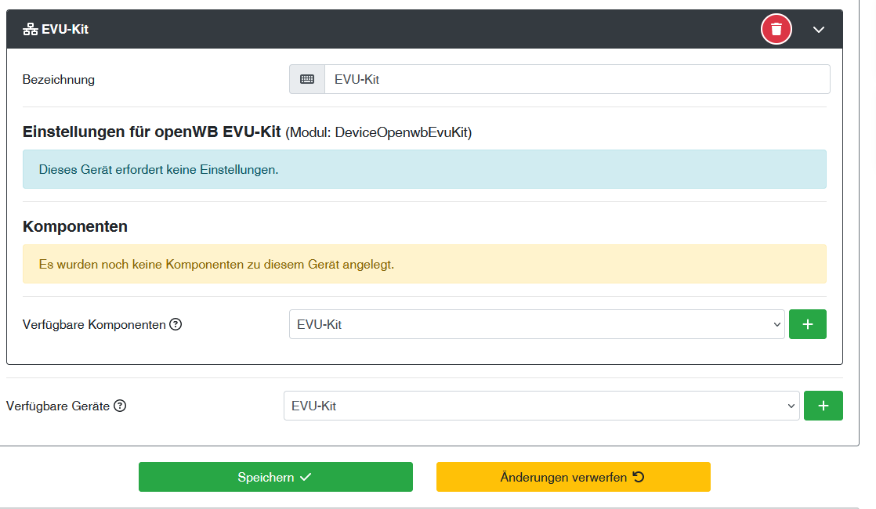Focus the Bezeichnung text input
876x509 pixels.
(577, 79)
